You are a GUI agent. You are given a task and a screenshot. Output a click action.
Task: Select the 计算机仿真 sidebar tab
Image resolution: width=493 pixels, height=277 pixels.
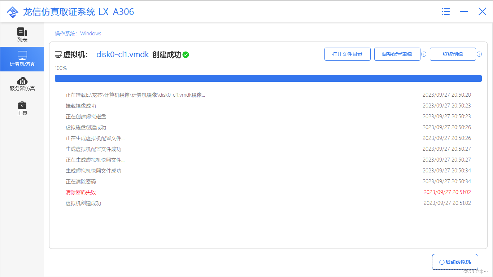pos(22,59)
